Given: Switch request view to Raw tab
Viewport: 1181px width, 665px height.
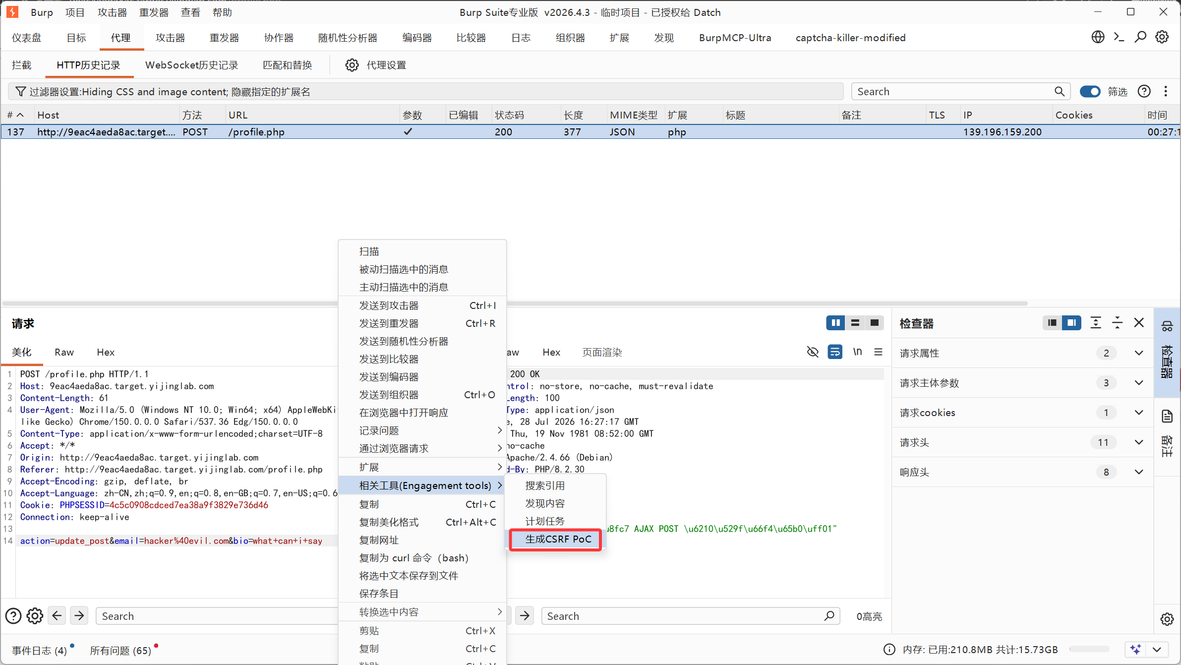Looking at the screenshot, I should pyautogui.click(x=64, y=352).
